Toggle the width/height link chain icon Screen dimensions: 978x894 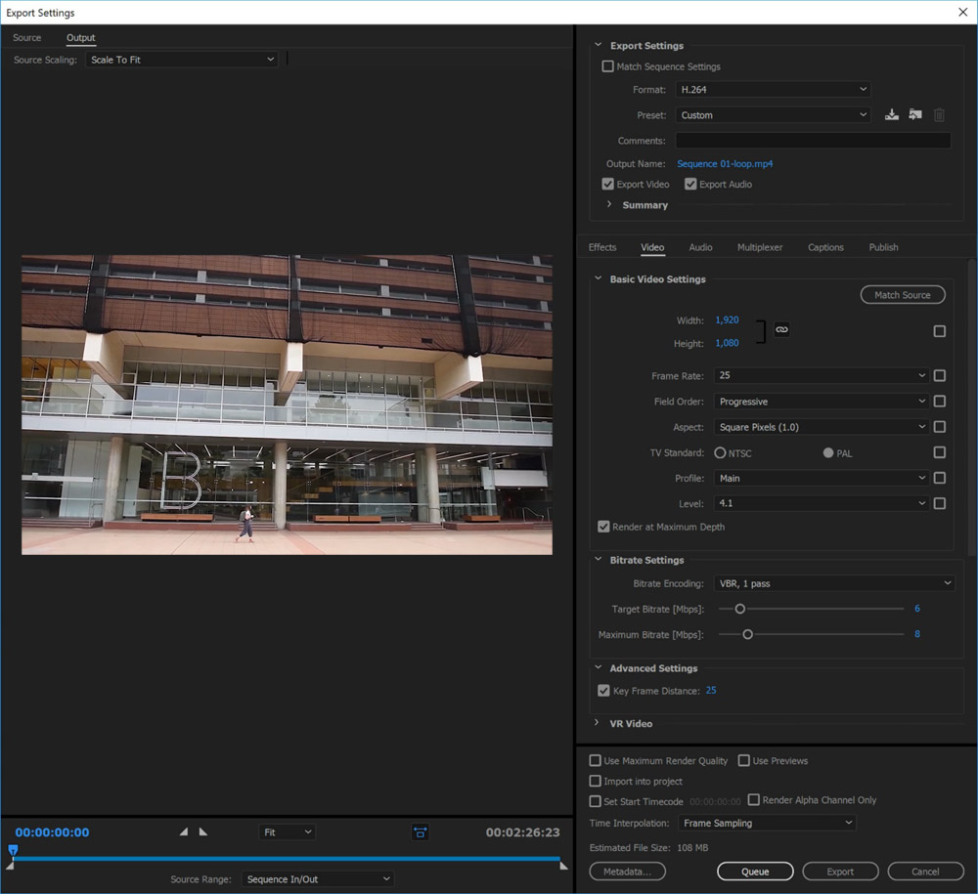point(781,330)
